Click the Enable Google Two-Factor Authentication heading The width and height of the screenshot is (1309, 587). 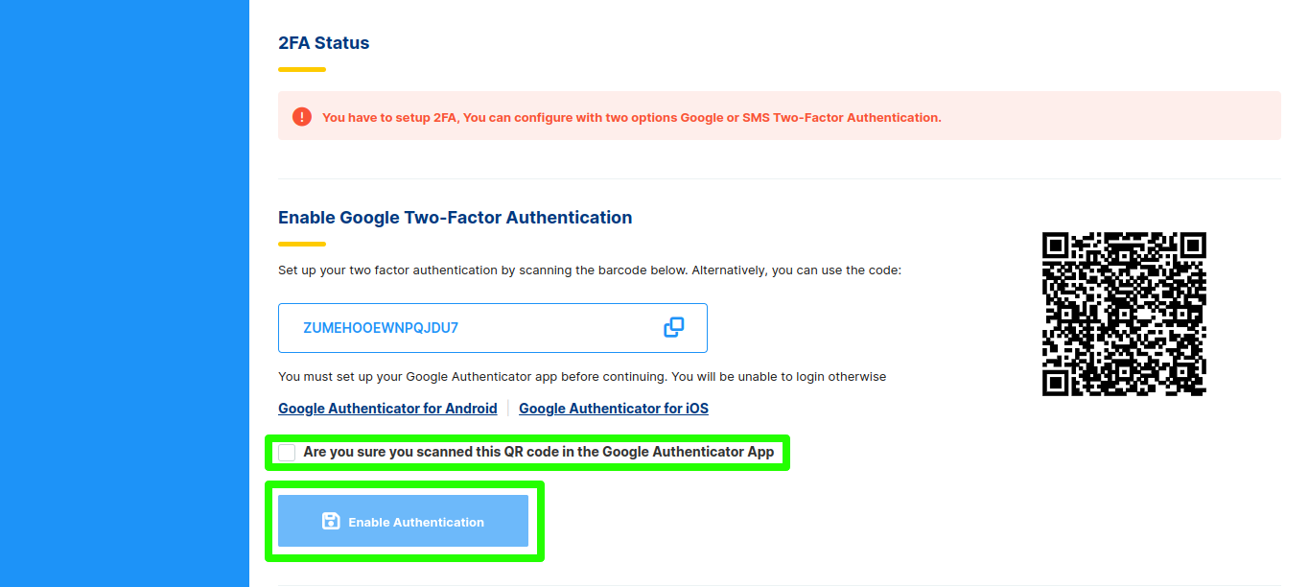tap(455, 218)
